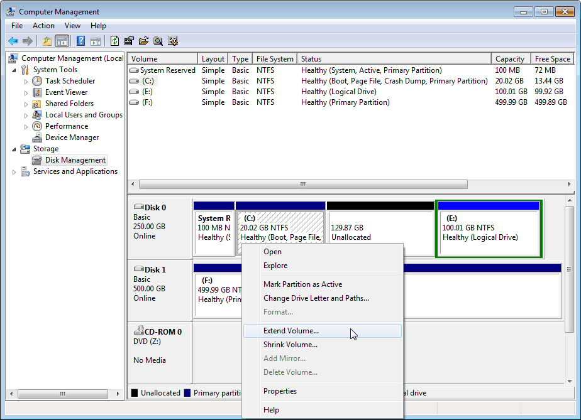The width and height of the screenshot is (581, 420).
Task: Click the Disk 0 label panel
Action: click(160, 229)
